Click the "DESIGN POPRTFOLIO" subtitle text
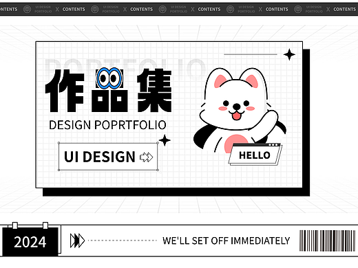 coord(107,125)
